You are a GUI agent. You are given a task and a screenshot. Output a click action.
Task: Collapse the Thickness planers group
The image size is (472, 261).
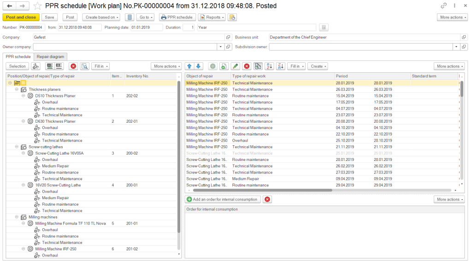(x=17, y=89)
